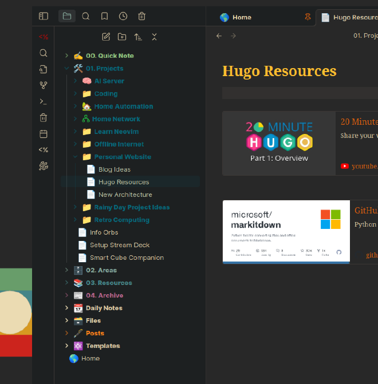Open the GitHub card title link

click(366, 211)
